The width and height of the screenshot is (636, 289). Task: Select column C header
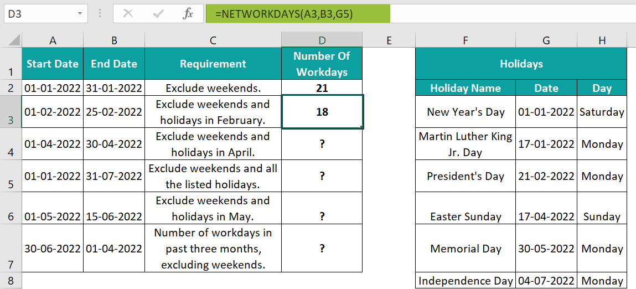[213, 40]
